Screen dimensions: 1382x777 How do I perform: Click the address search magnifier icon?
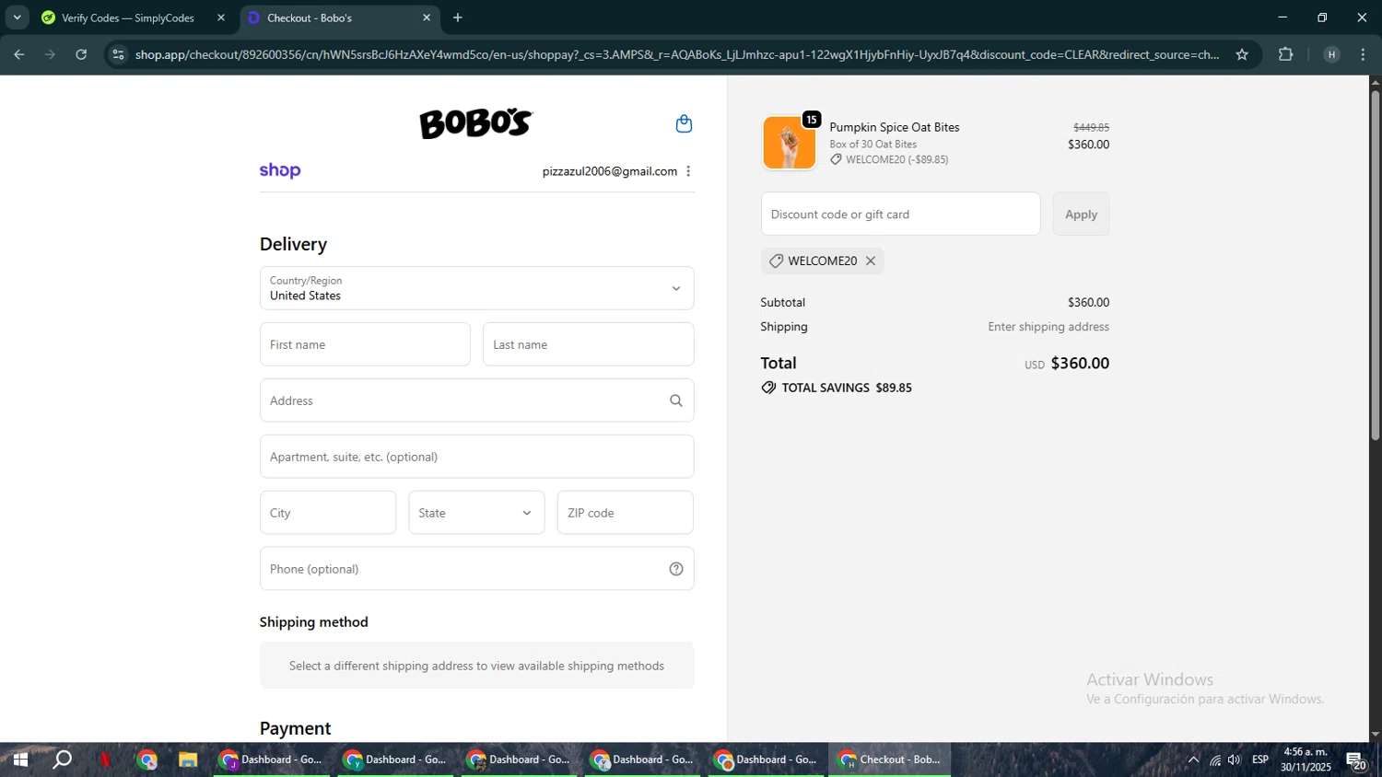pos(676,400)
